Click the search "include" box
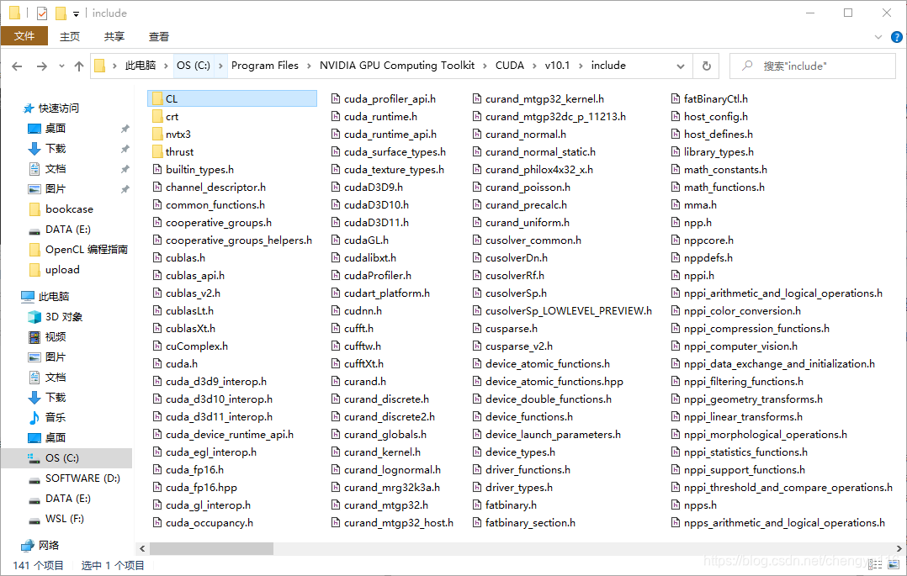The height and width of the screenshot is (576, 907). point(812,66)
